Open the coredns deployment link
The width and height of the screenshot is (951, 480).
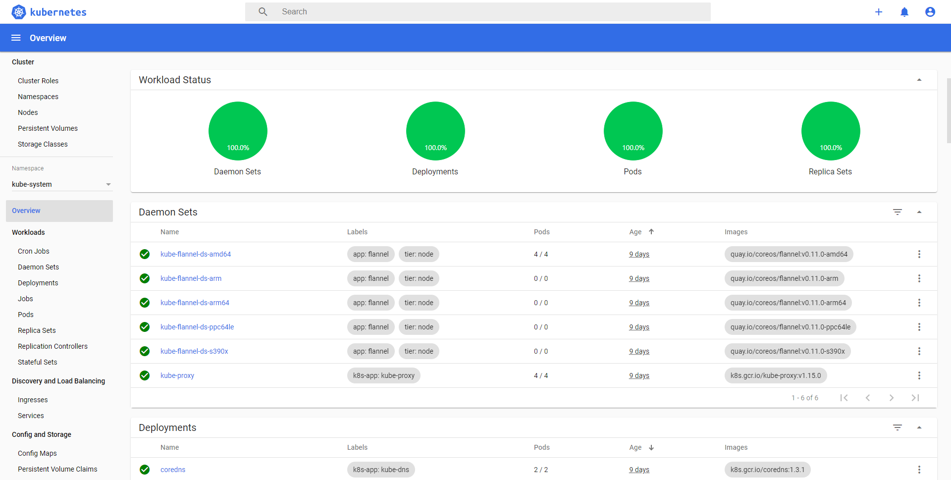tap(173, 470)
